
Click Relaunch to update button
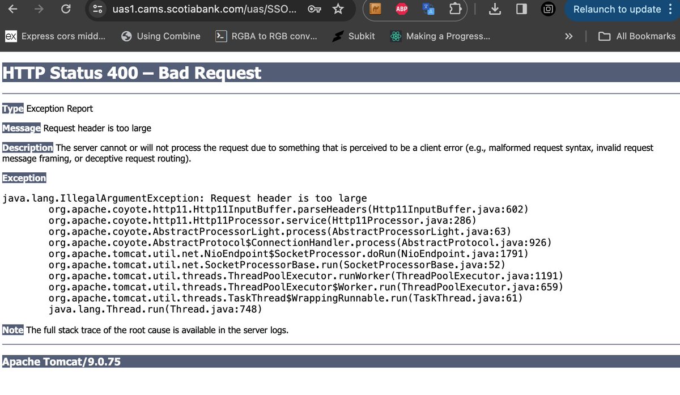coord(617,9)
